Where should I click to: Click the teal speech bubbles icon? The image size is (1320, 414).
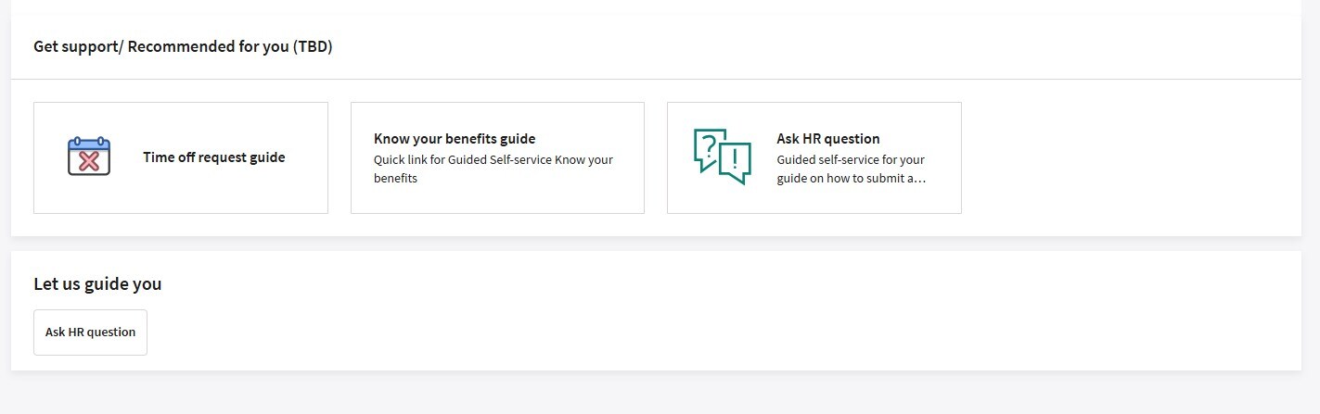tap(723, 157)
